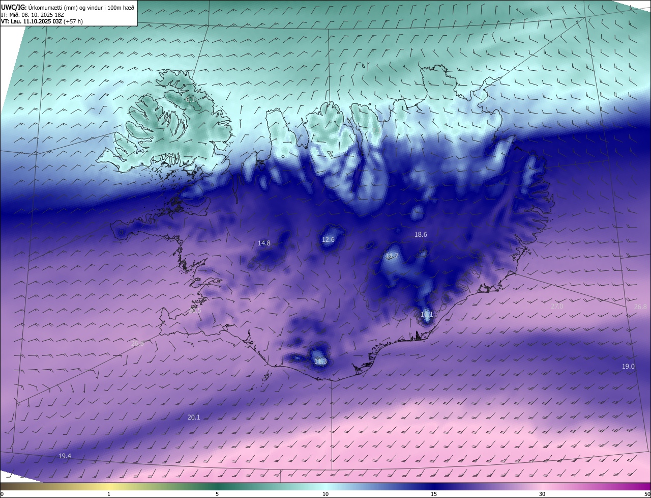Select the "IT: Mið. 08. 10. 2025 18Z" line

pos(32,14)
